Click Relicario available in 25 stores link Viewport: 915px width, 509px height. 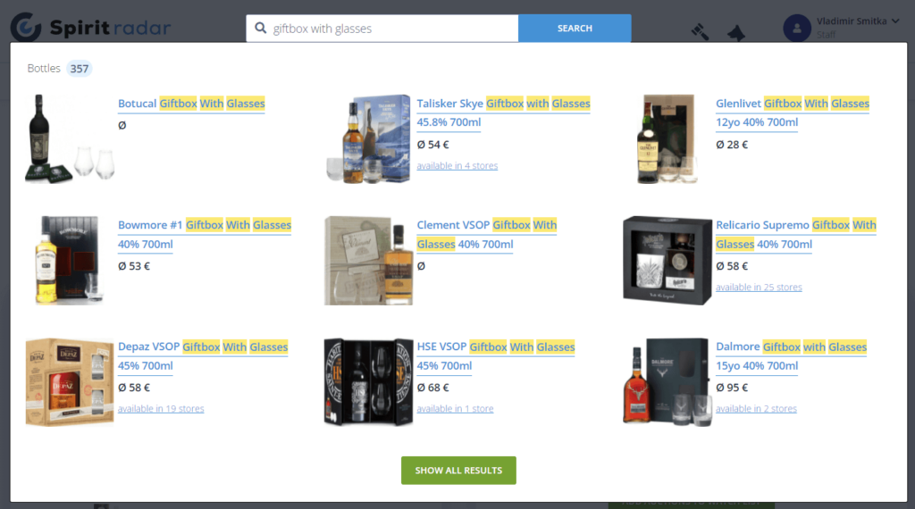pos(759,287)
